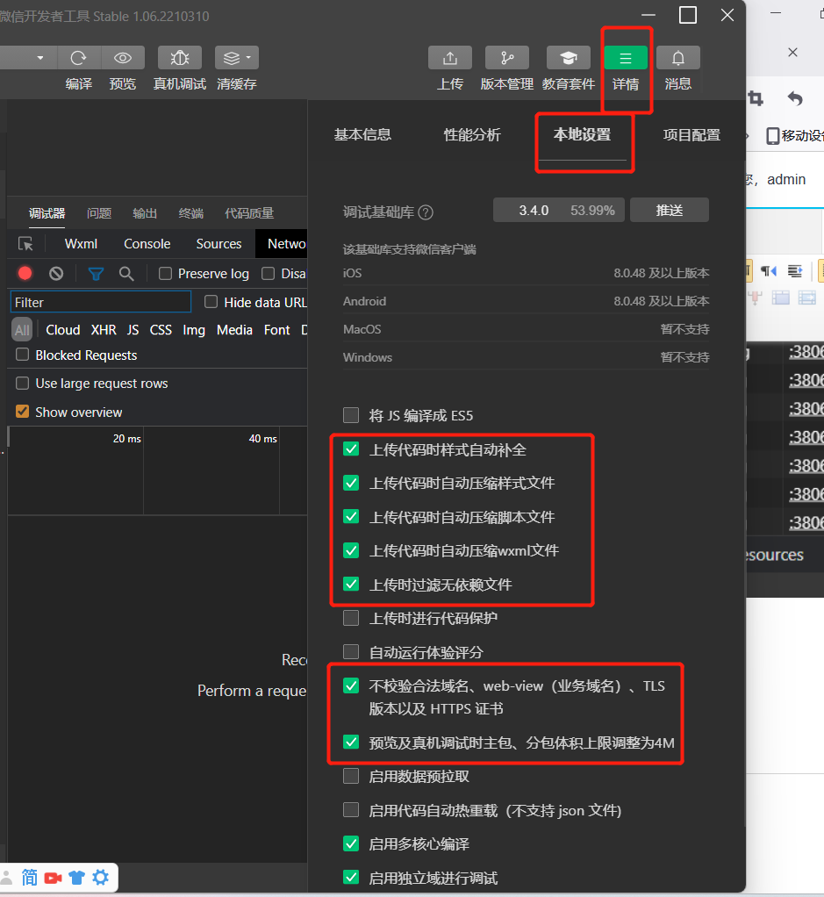Open 消息 bell notifications icon
824x897 pixels.
pos(678,58)
